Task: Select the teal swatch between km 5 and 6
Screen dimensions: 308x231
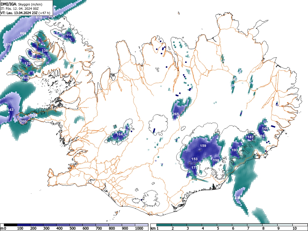Action: click(x=225, y=225)
